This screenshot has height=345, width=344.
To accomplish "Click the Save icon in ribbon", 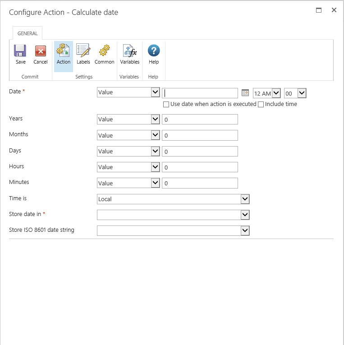I will click(20, 51).
